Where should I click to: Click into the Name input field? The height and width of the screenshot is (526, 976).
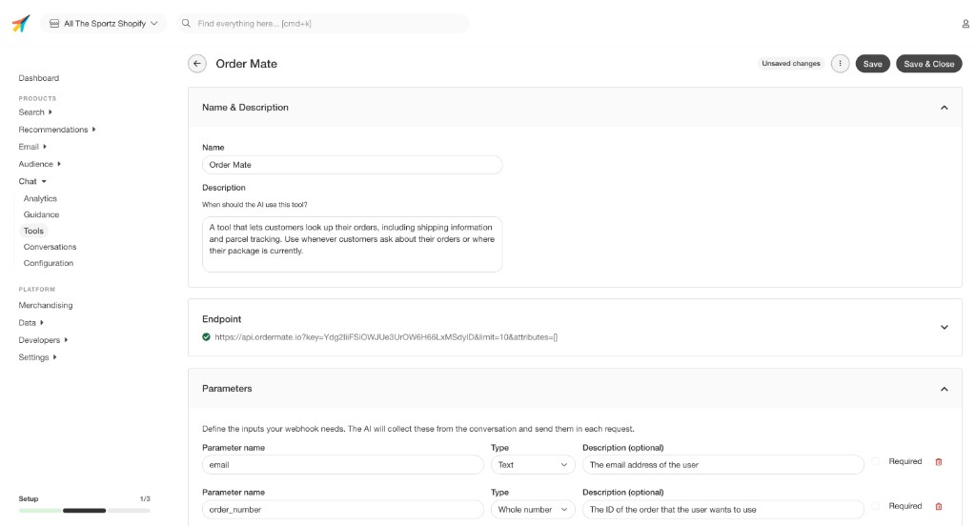[x=352, y=165]
